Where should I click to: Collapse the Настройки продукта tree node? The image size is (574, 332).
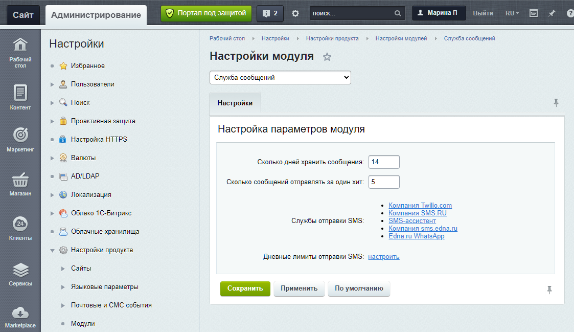pos(52,250)
